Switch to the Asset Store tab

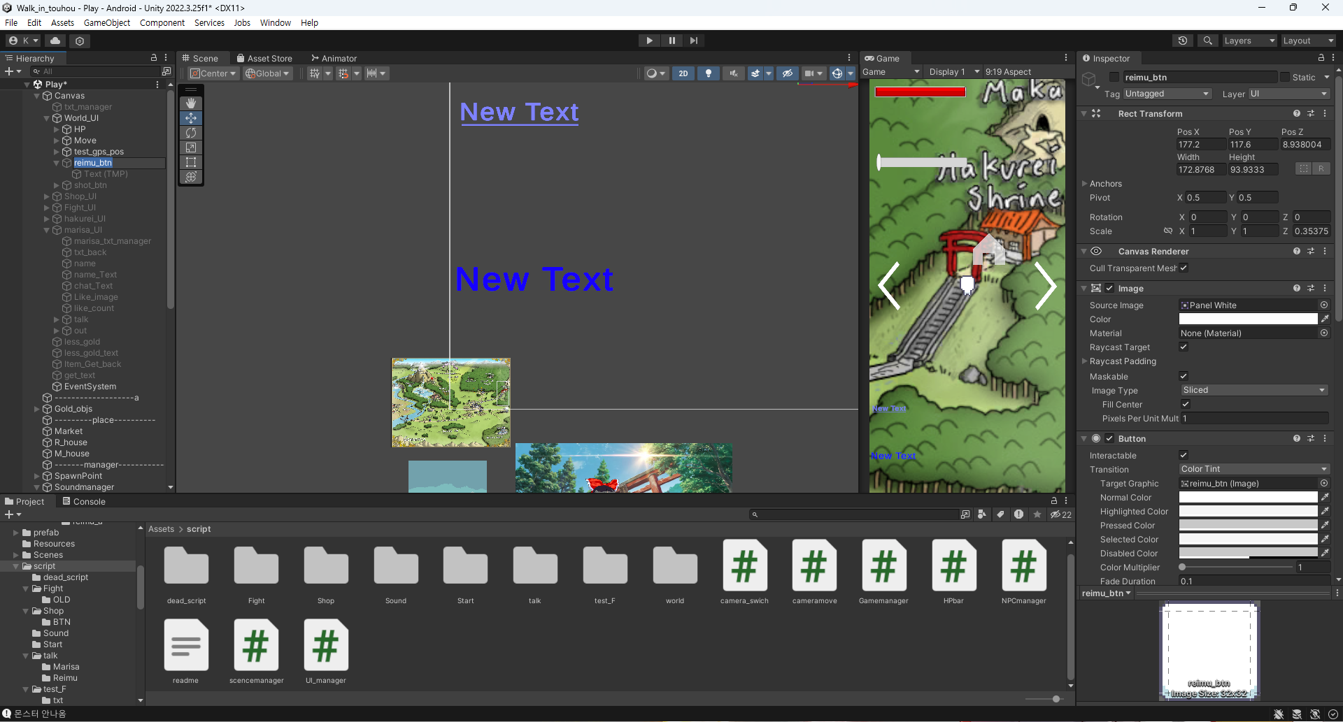tap(264, 59)
